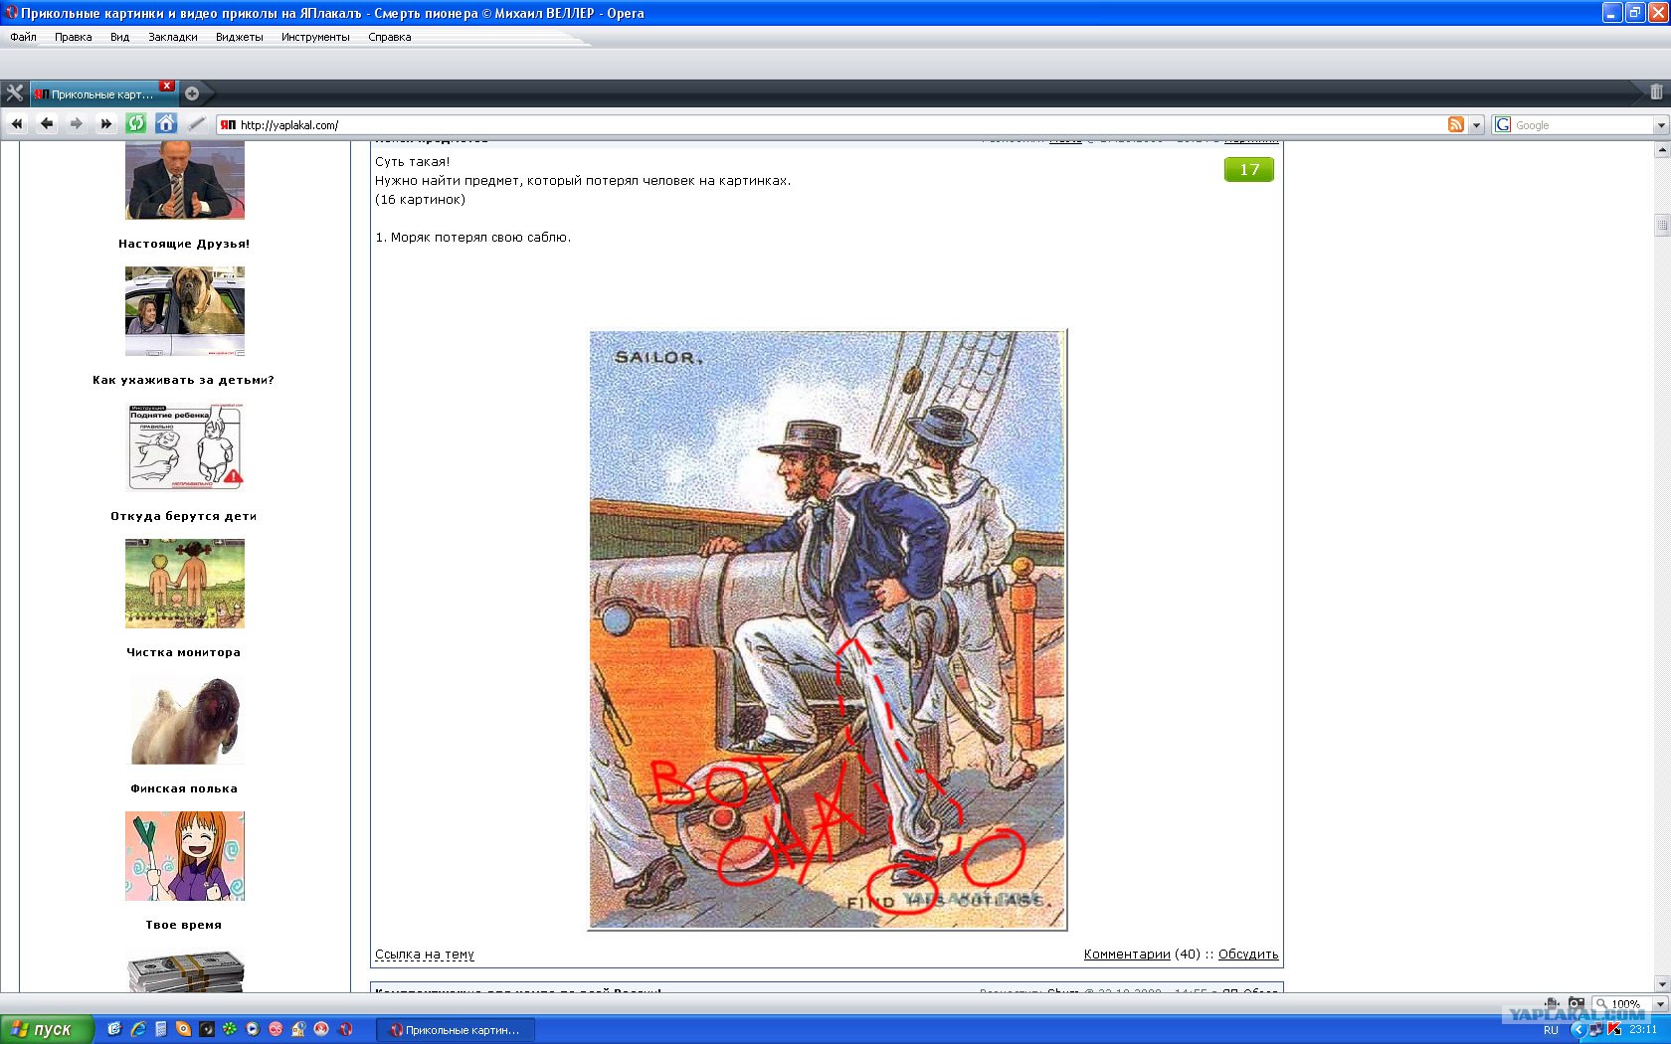This screenshot has width=1671, height=1044.
Task: Click the fit-to-width icon in status bar
Action: point(1552,1003)
